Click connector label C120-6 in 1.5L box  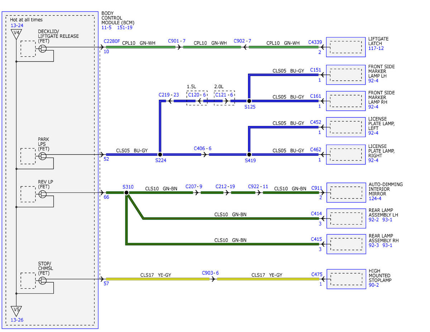(197, 95)
